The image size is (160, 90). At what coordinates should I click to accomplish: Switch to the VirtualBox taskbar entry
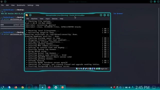[42, 87]
